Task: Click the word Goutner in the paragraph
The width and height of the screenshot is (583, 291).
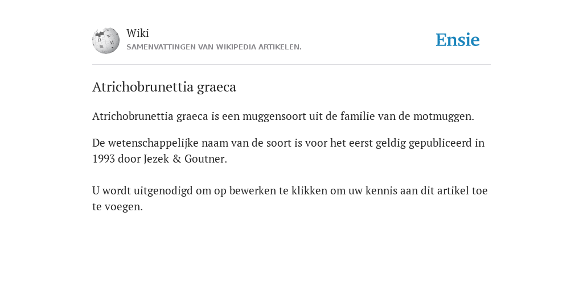Action: (206, 159)
